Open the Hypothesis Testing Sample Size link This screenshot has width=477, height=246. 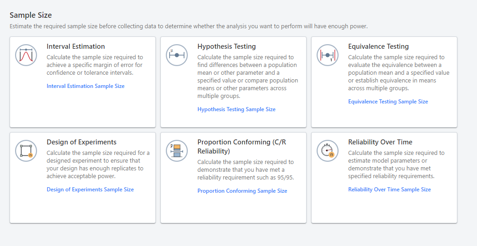click(236, 109)
